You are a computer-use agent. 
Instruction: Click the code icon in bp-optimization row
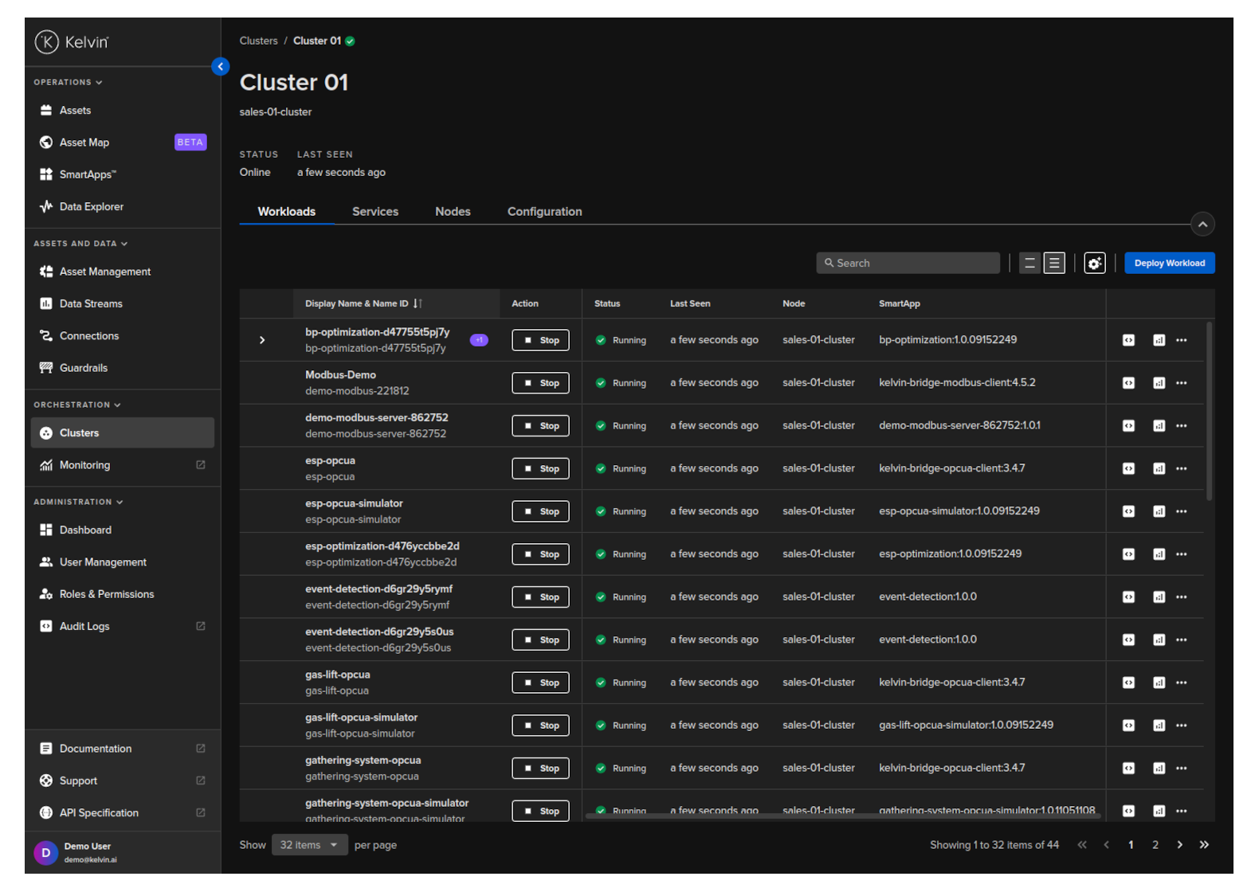1128,341
